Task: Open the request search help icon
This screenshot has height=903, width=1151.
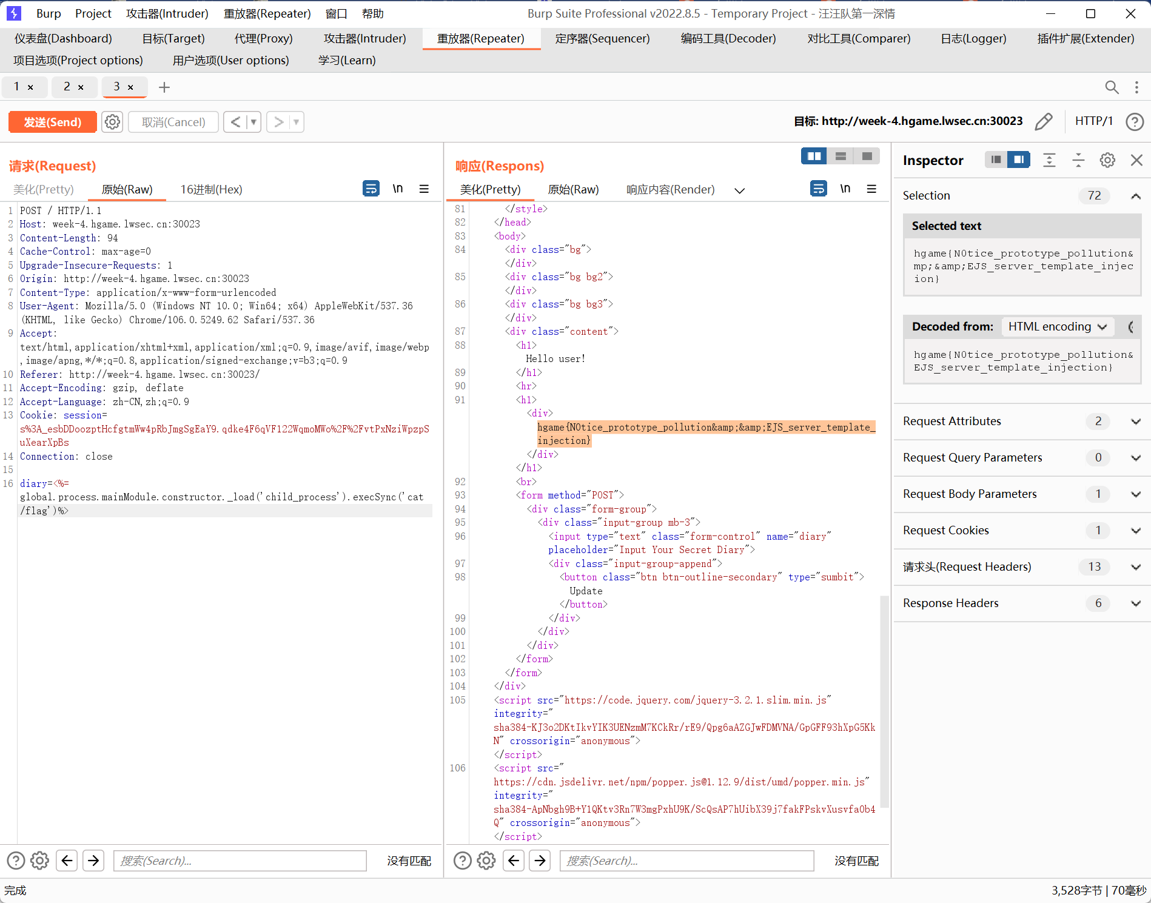Action: [16, 861]
